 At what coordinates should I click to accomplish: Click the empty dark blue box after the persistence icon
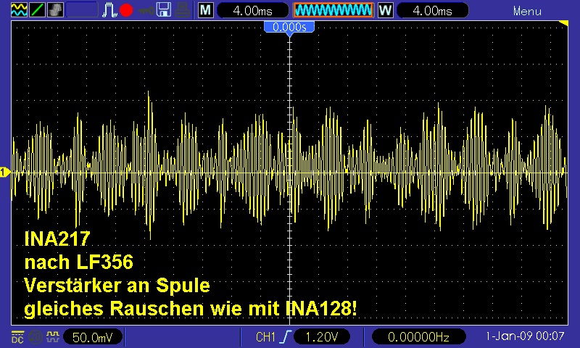click(x=82, y=10)
